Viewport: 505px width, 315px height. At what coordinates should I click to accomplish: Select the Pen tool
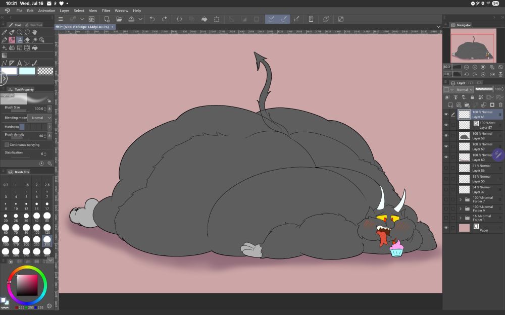(4, 40)
